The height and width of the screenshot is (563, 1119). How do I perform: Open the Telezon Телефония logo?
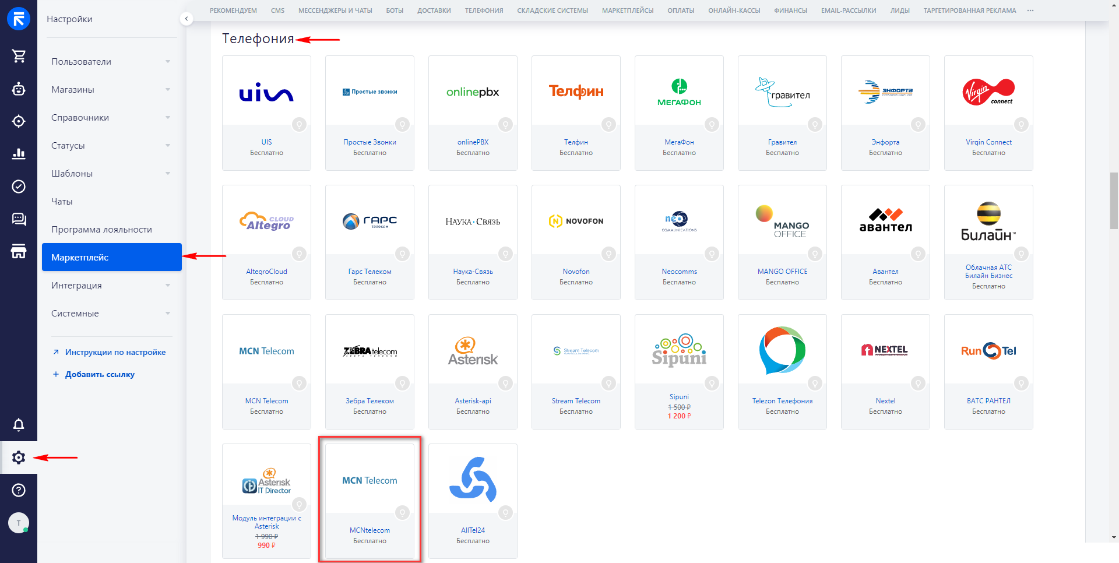(782, 350)
